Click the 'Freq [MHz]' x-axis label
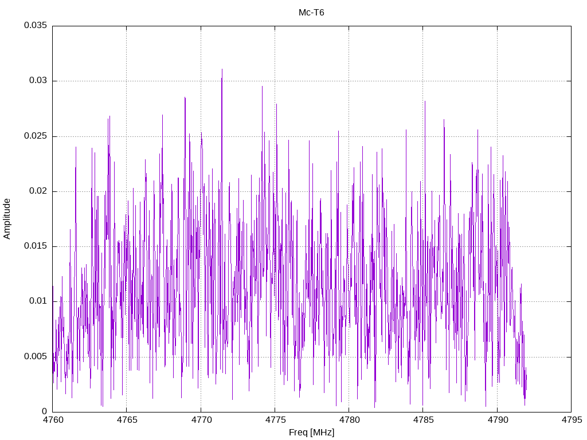This screenshot has height=440, width=587. (311, 433)
